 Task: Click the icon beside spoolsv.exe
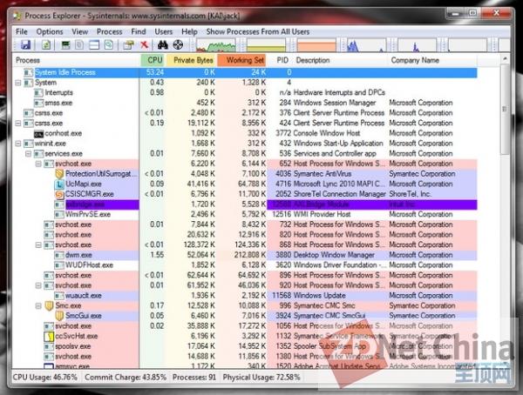pos(49,346)
